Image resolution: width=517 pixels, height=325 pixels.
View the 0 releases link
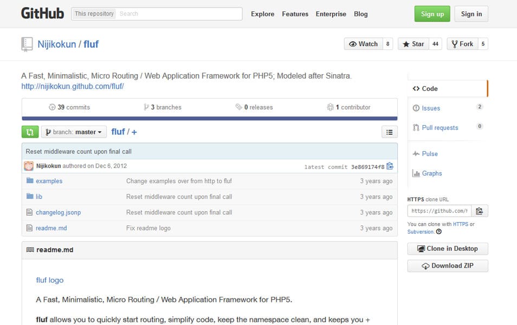[254, 107]
